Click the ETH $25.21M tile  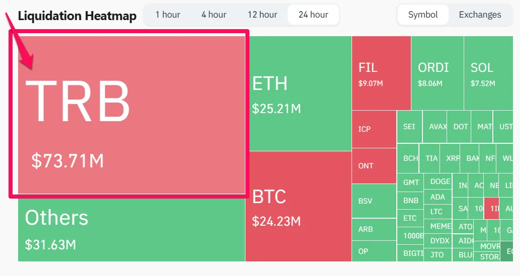300,94
